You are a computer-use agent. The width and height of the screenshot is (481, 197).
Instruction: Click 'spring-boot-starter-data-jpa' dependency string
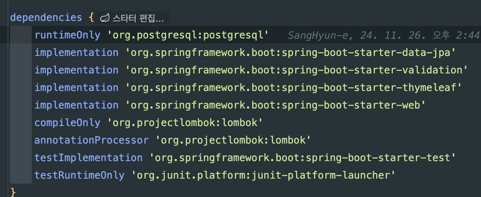[x=290, y=53]
